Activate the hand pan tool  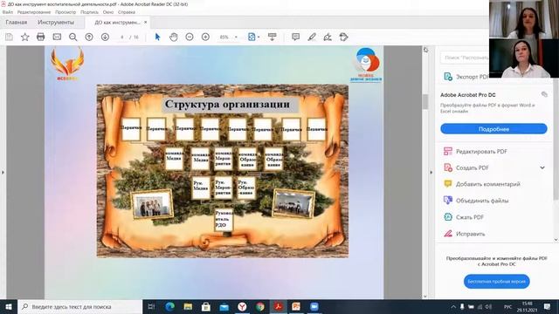click(x=174, y=37)
